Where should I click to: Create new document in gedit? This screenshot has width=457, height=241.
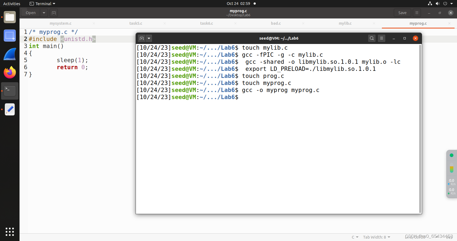(54, 13)
